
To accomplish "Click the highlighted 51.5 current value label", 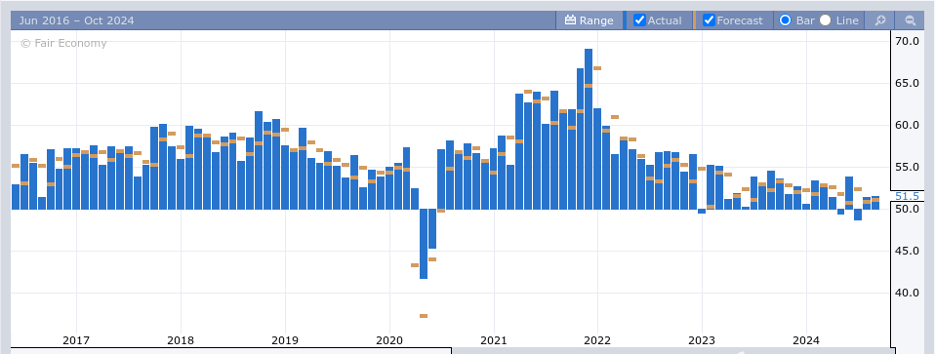I will (907, 196).
